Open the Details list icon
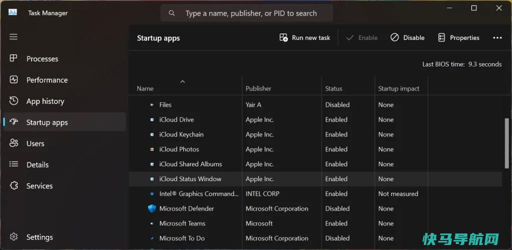 pyautogui.click(x=14, y=164)
